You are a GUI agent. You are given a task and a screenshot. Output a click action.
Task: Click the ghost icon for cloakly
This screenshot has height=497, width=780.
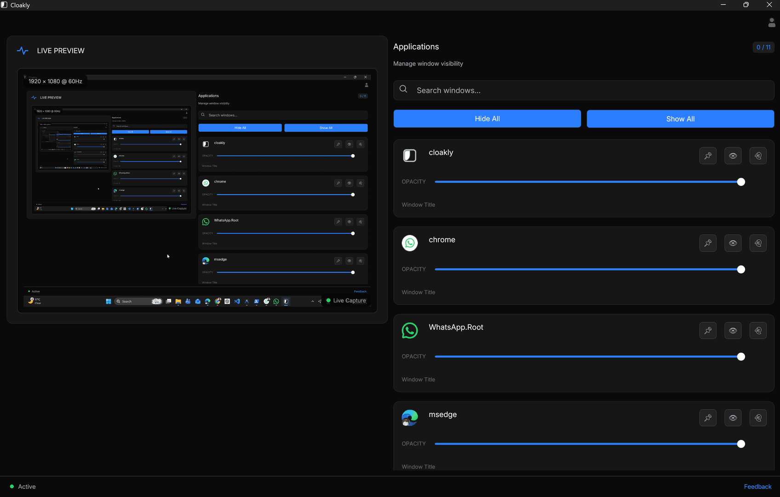[x=758, y=156]
